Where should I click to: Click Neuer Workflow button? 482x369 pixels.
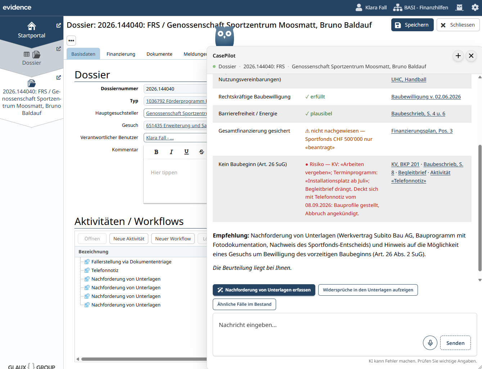(x=173, y=239)
